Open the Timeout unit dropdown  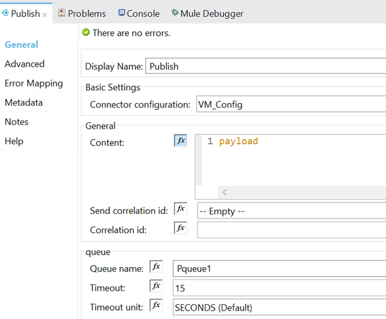coord(280,307)
